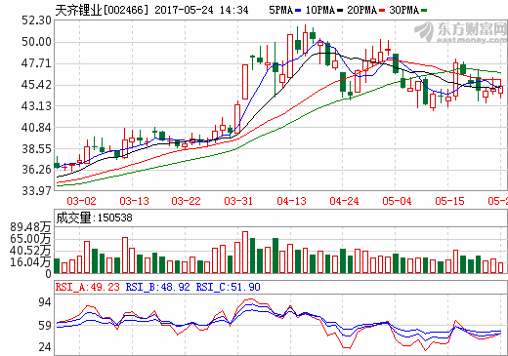The width and height of the screenshot is (508, 356).
Task: Click the 5PMA legend label
Action: pyautogui.click(x=280, y=10)
